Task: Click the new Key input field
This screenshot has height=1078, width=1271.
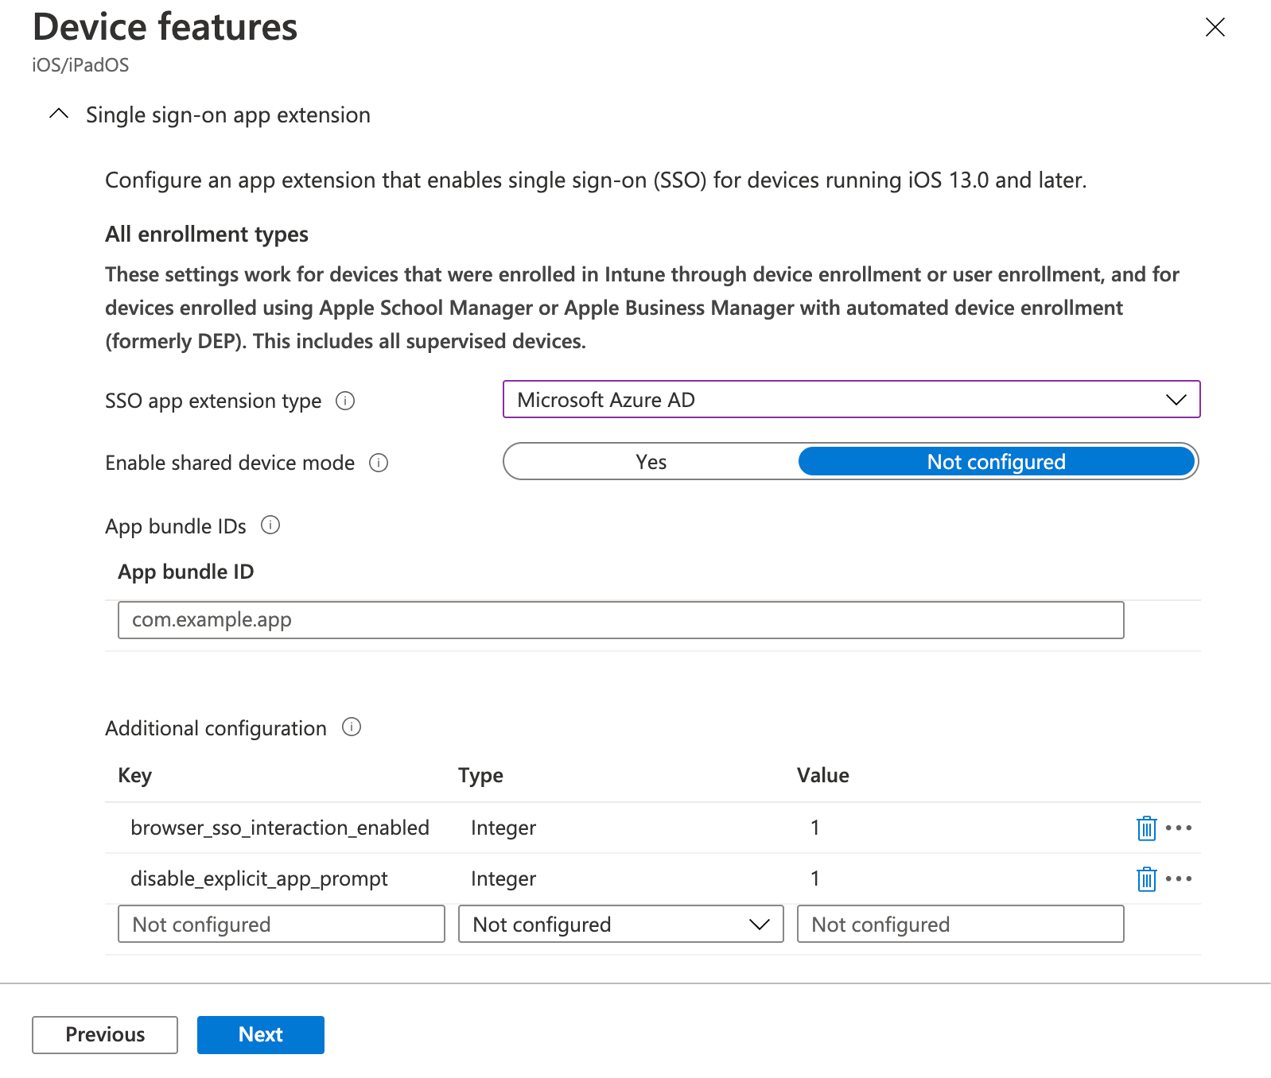Action: pos(281,925)
